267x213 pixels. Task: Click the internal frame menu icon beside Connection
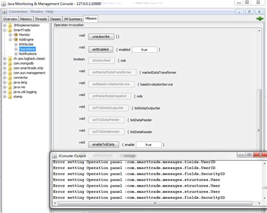tap(5, 12)
